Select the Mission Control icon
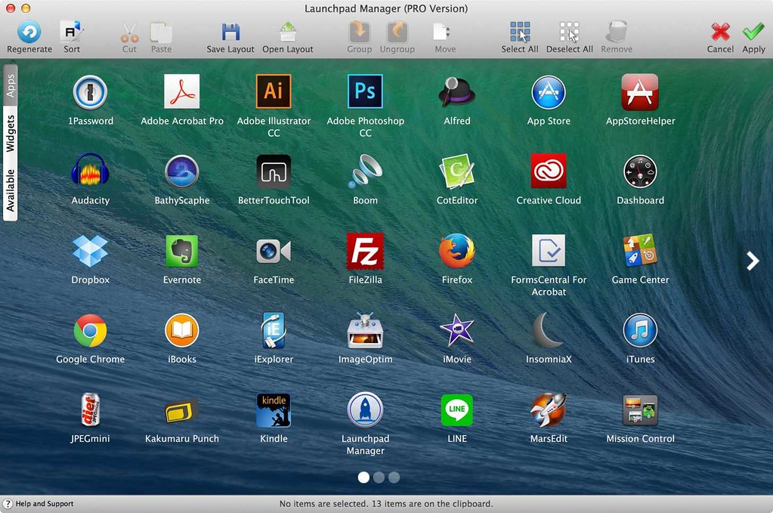Viewport: 773px width, 513px height. pyautogui.click(x=640, y=410)
